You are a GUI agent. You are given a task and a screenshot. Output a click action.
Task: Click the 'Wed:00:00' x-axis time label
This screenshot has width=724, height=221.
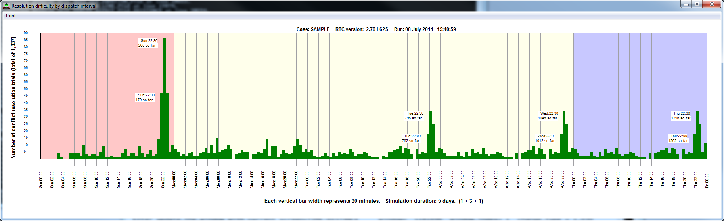[x=441, y=179]
